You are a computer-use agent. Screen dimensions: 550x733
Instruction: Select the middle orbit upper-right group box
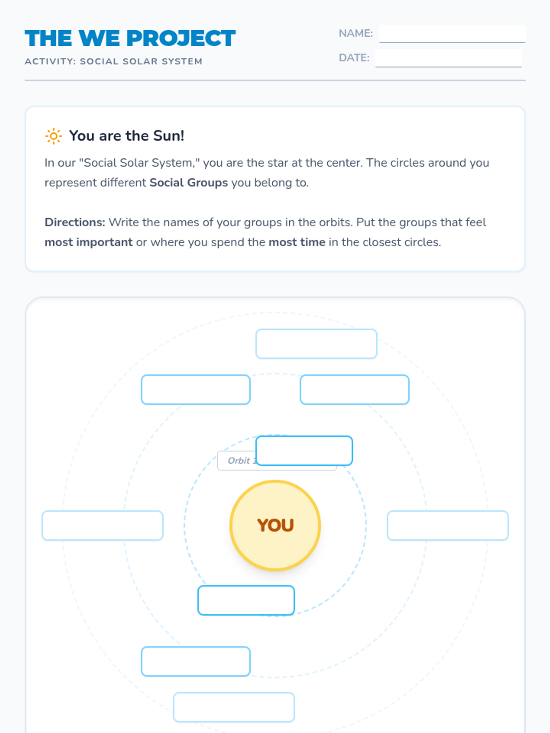point(354,389)
